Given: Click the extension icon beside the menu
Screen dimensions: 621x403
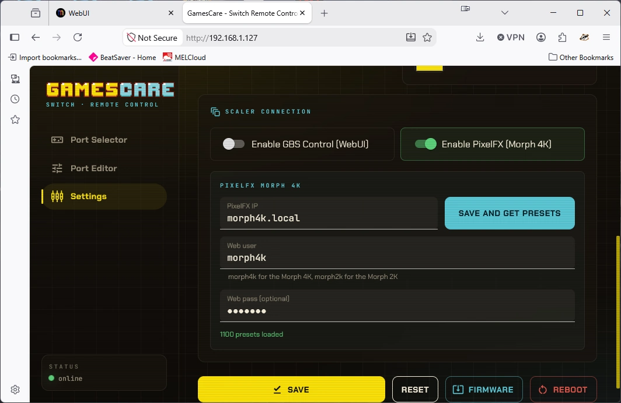Looking at the screenshot, I should pyautogui.click(x=584, y=37).
